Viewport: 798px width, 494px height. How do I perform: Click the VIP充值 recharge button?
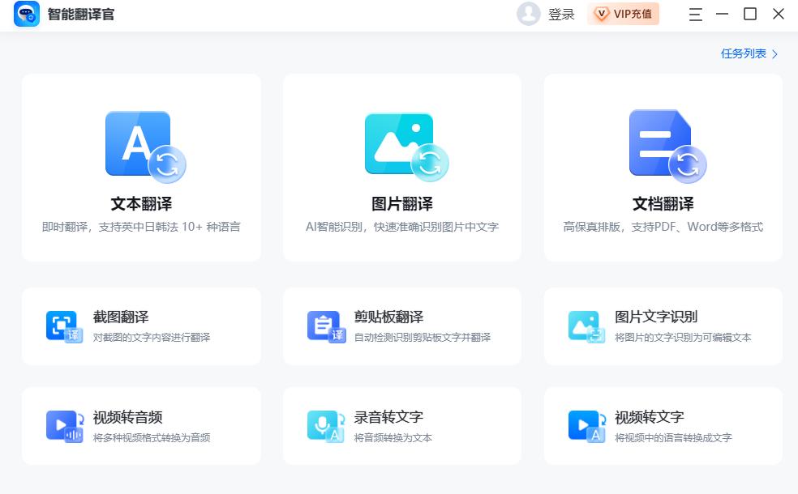[x=624, y=14]
